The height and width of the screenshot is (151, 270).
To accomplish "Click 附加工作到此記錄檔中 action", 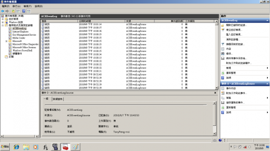I will [239, 63].
